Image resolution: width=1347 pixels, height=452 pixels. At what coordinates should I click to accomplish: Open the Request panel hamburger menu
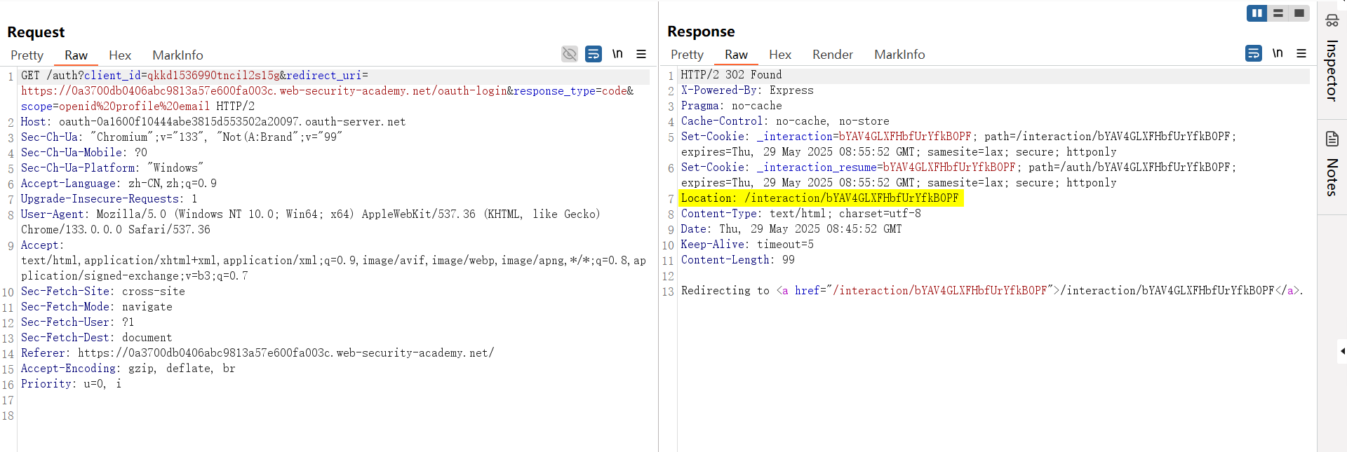tap(641, 54)
